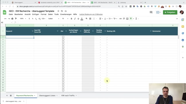The image size is (186, 104).
Task: Tick the Ziel checkbox in row 10
Action: (x=63, y=57)
